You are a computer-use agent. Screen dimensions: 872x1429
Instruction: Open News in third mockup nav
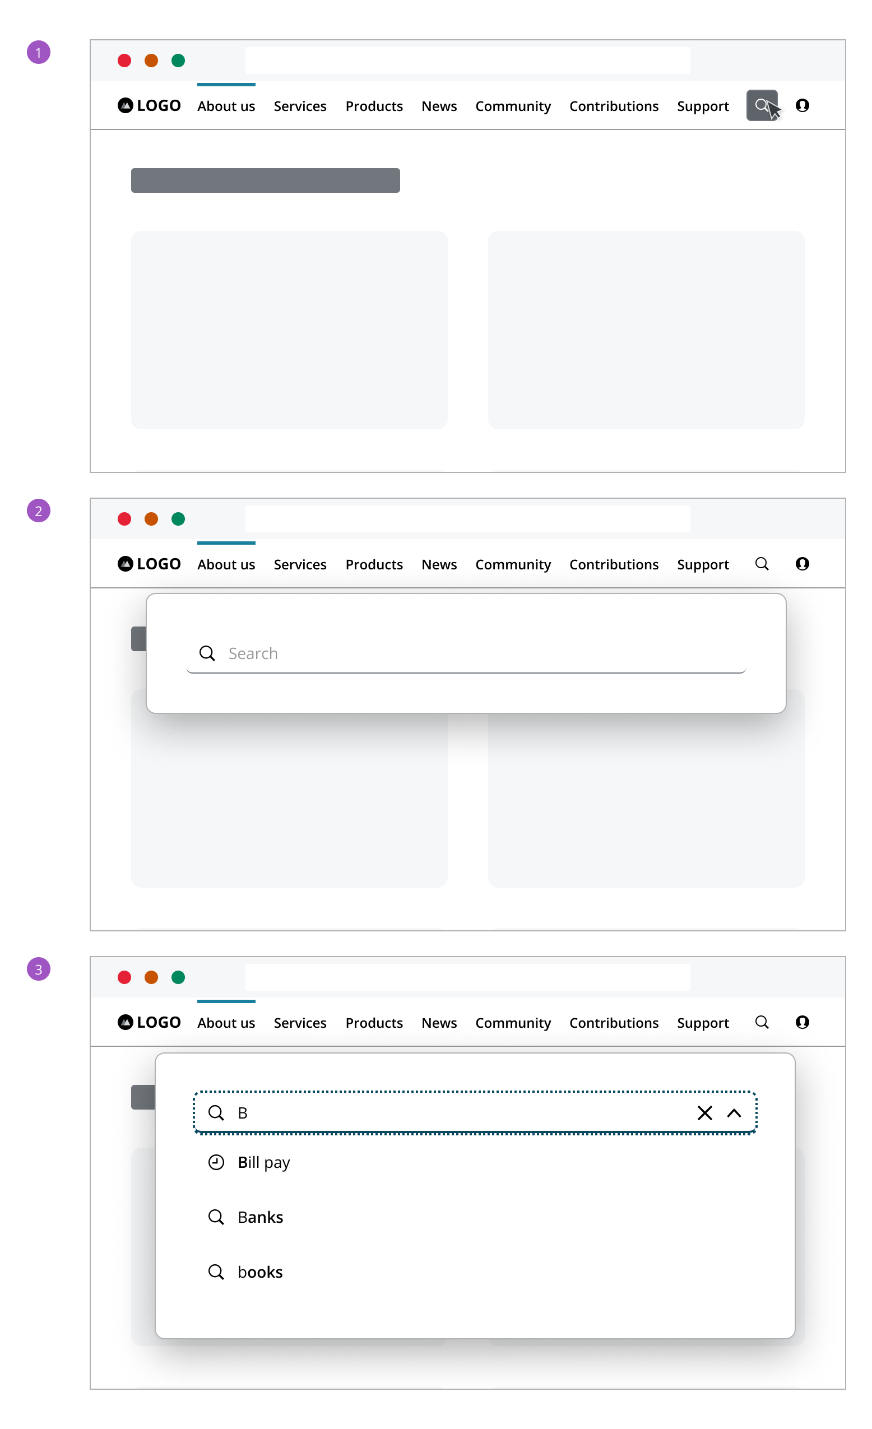pyautogui.click(x=439, y=1023)
